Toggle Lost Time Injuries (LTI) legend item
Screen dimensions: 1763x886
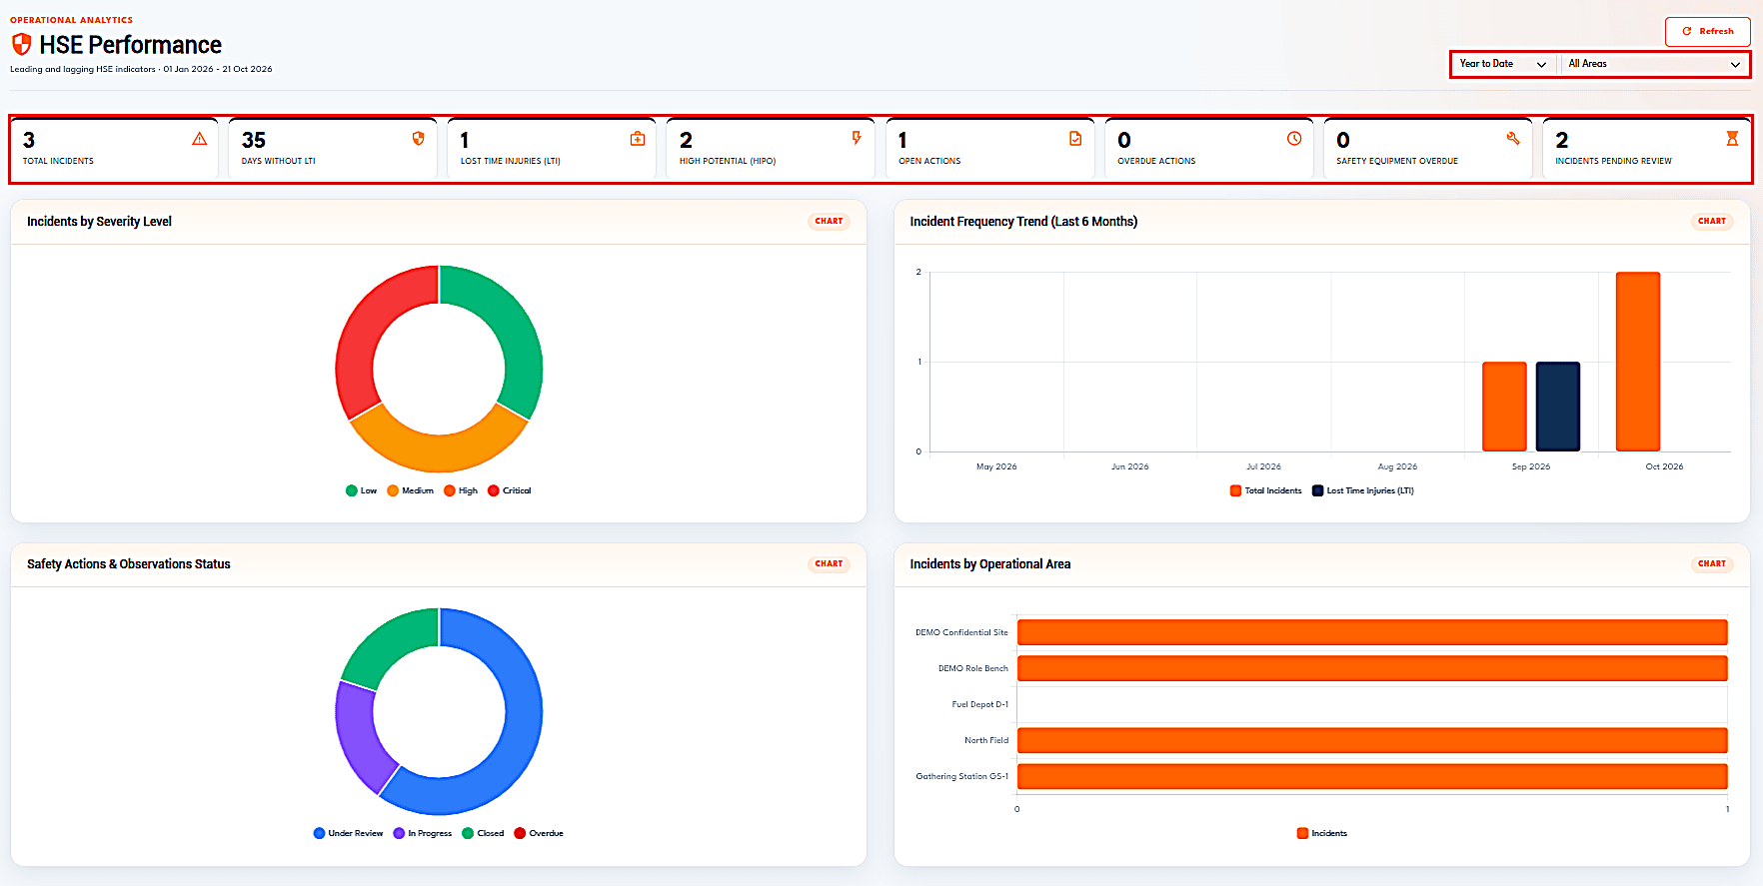click(1362, 490)
